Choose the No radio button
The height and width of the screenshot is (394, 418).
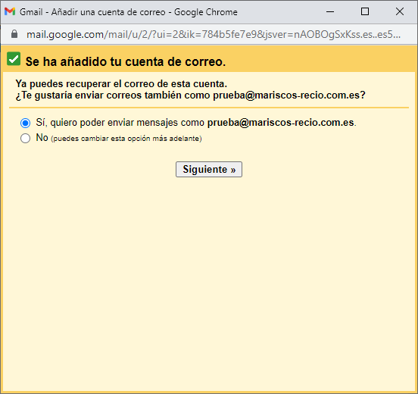click(x=25, y=138)
